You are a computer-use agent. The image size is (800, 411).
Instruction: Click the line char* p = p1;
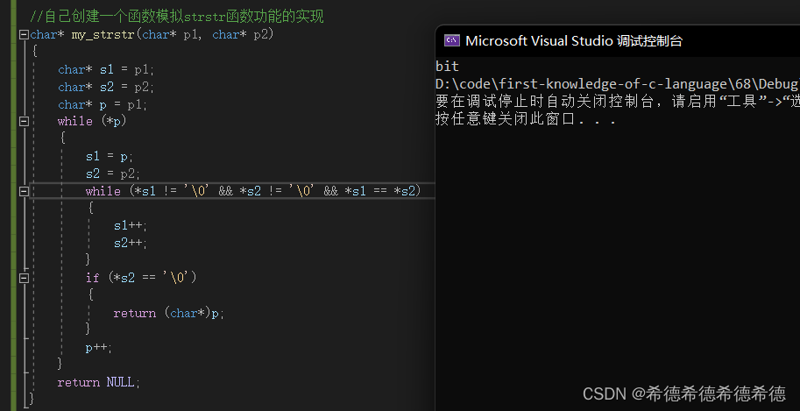tap(103, 104)
